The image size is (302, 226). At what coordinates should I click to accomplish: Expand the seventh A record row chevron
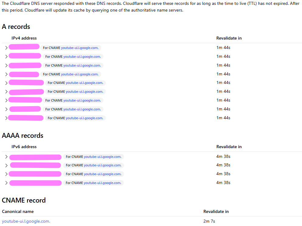(x=6, y=101)
